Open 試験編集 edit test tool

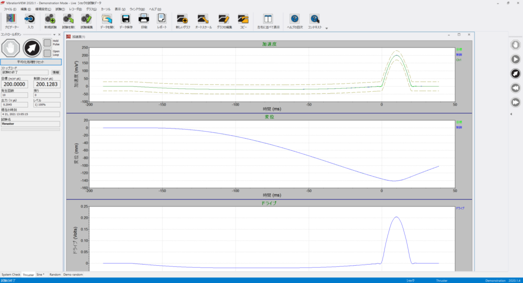[86, 21]
